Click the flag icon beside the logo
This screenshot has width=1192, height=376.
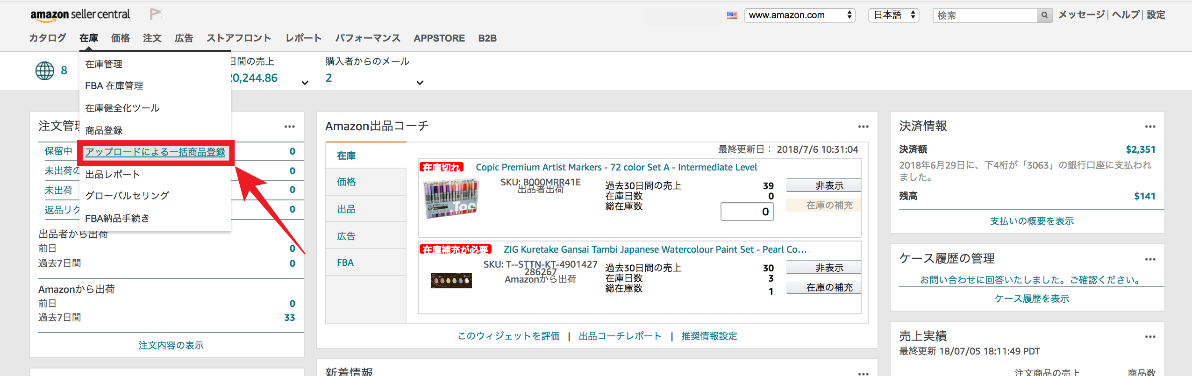tap(155, 14)
